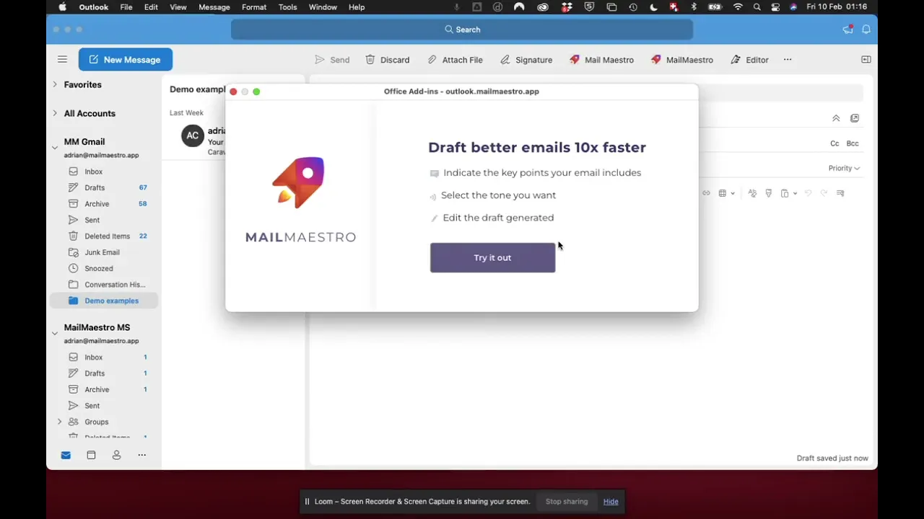Open Control Center in menu bar
This screenshot has height=519, width=924.
[x=775, y=7]
